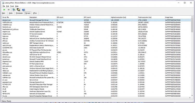
Task: Select the CLASSPNP.SYS driver row
Action: [96, 48]
